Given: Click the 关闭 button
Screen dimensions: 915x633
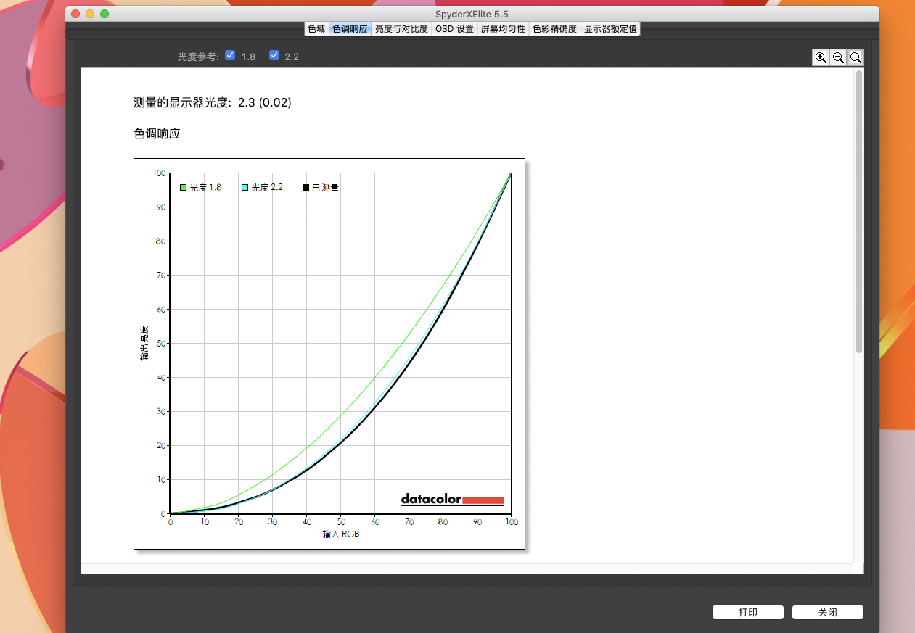Looking at the screenshot, I should [828, 612].
